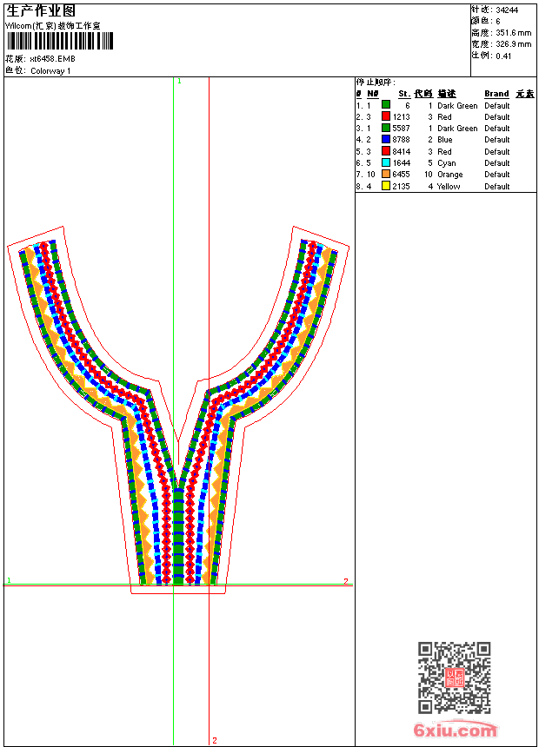The image size is (539, 747).
Task: Choose the Yellow color swatch
Action: pyautogui.click(x=386, y=186)
